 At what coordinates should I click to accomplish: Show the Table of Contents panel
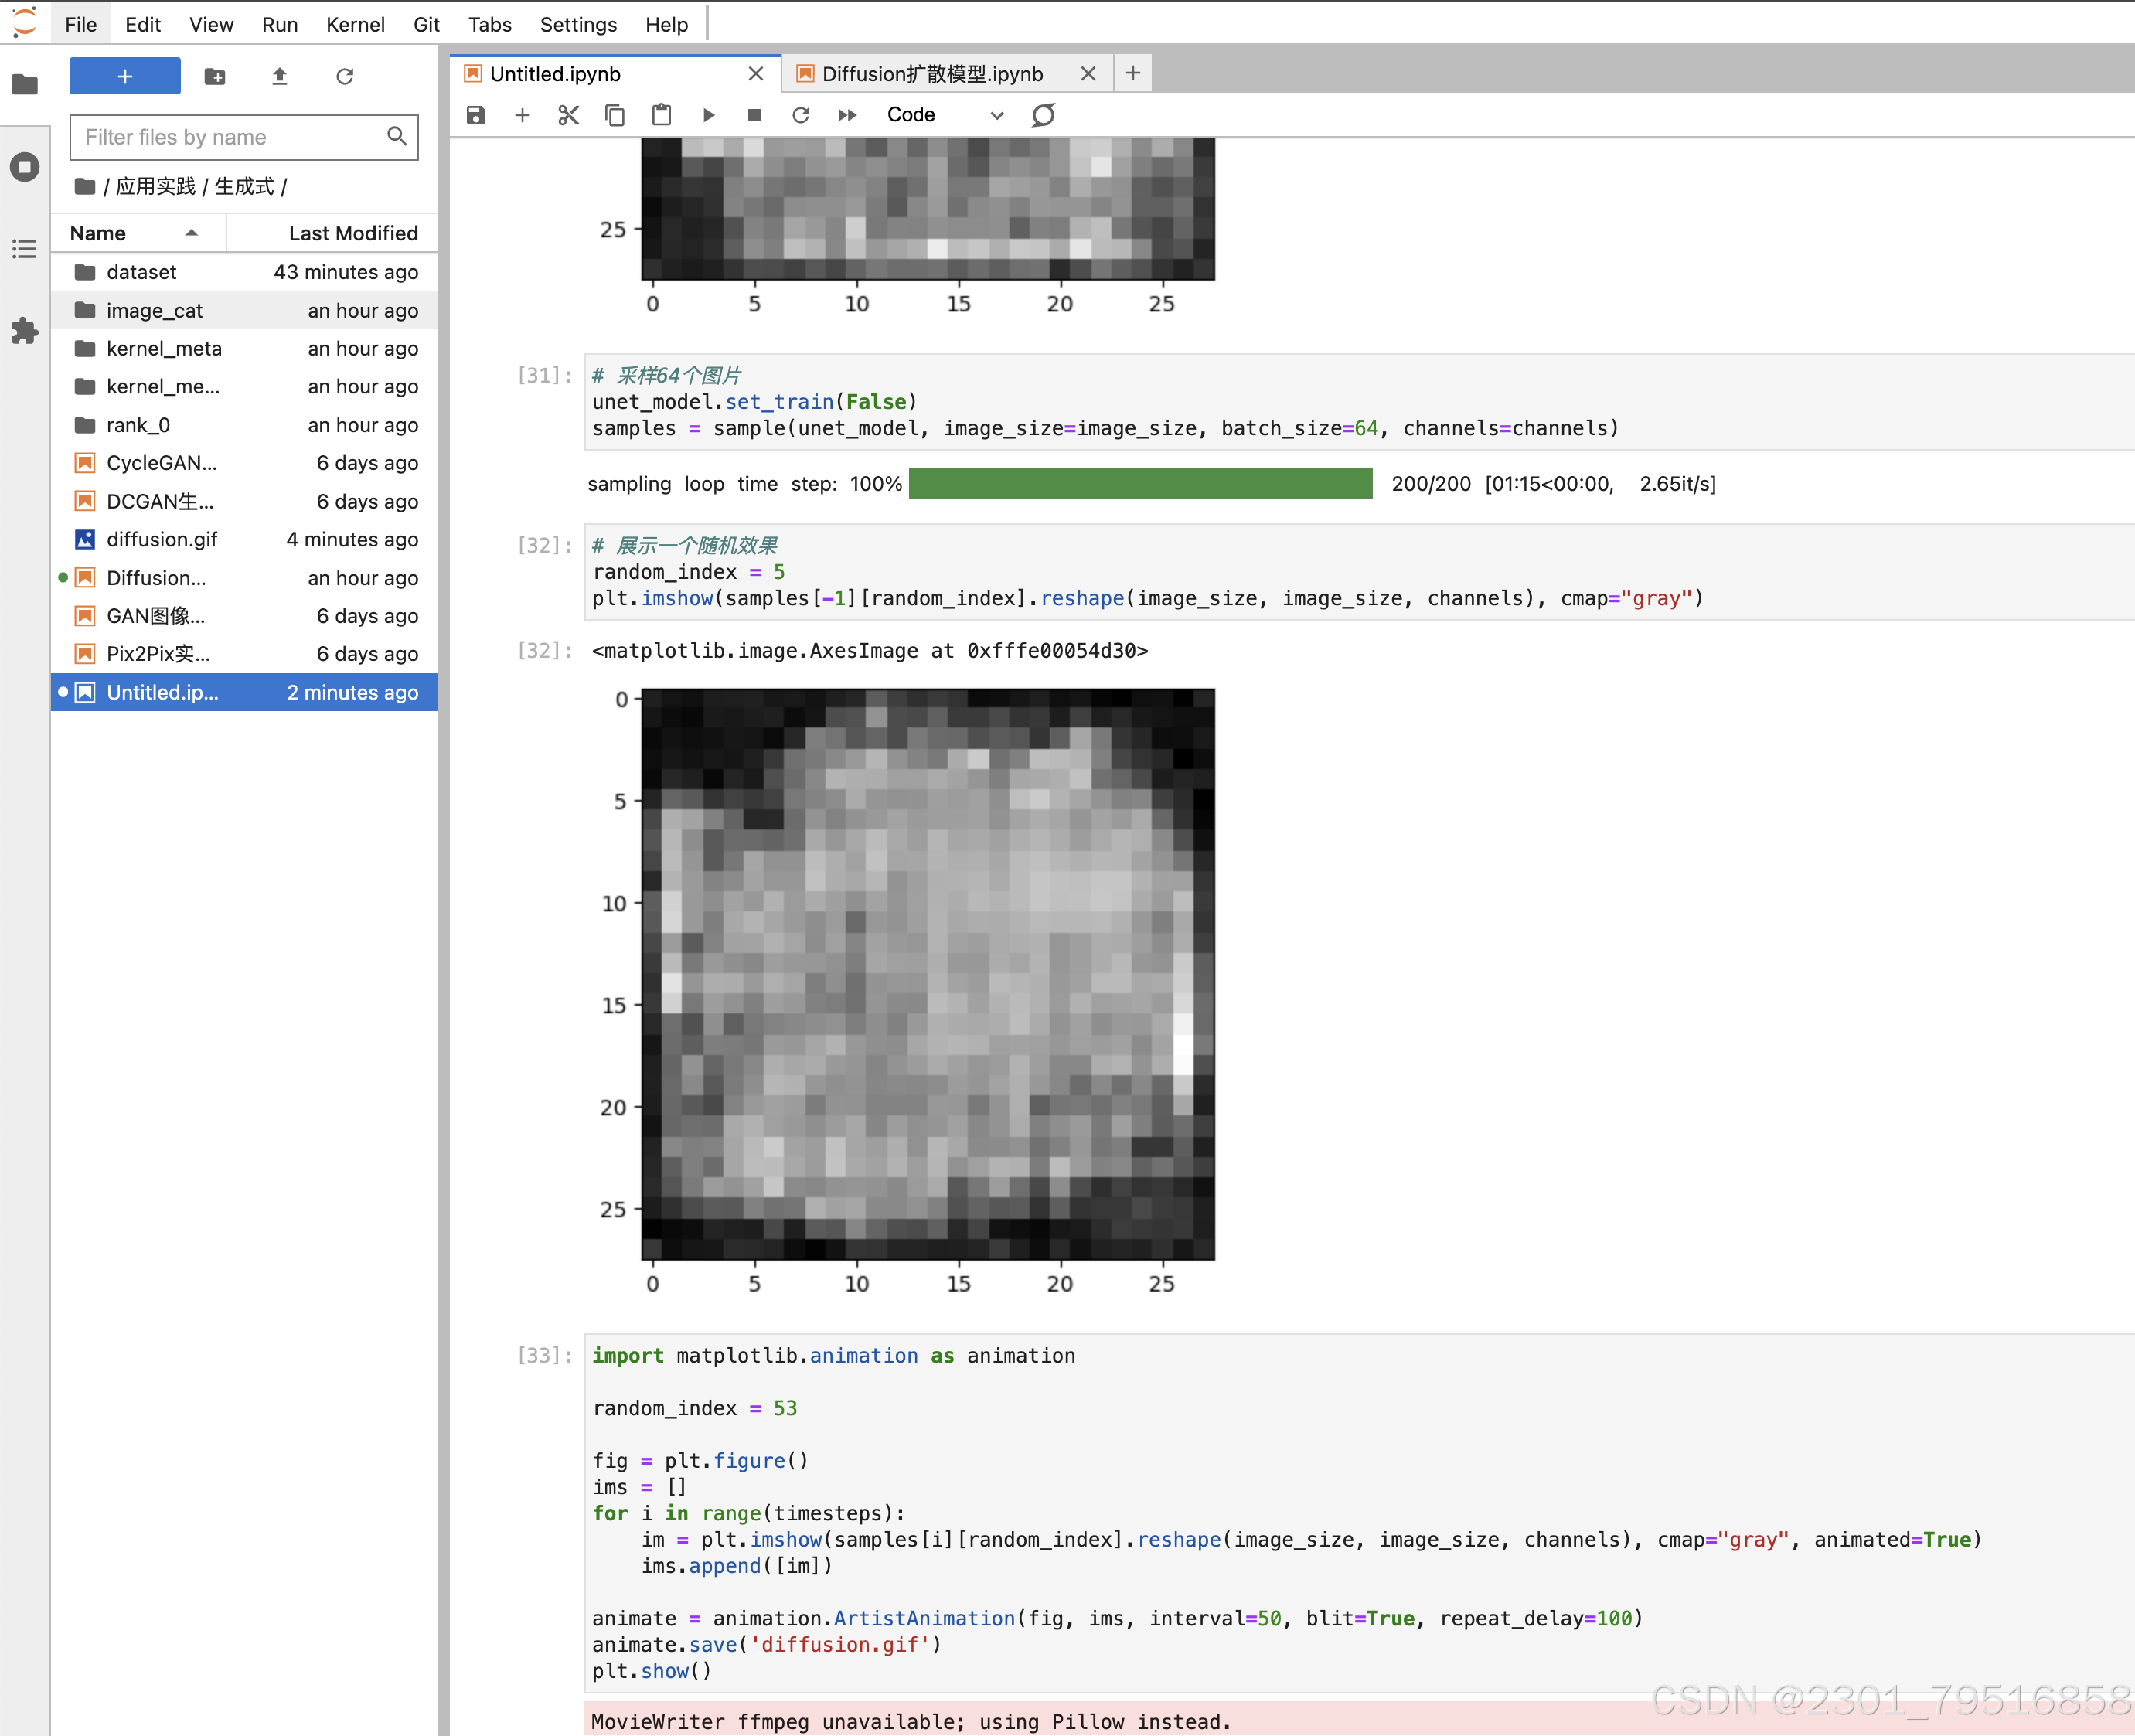[25, 249]
